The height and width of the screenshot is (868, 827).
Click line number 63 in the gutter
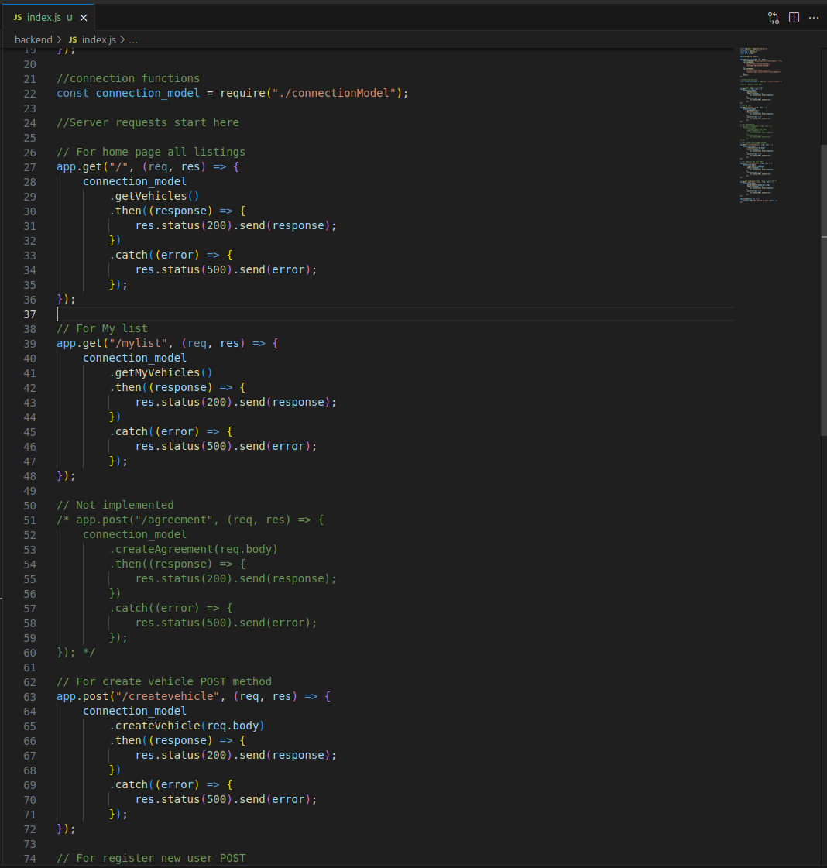click(x=29, y=696)
